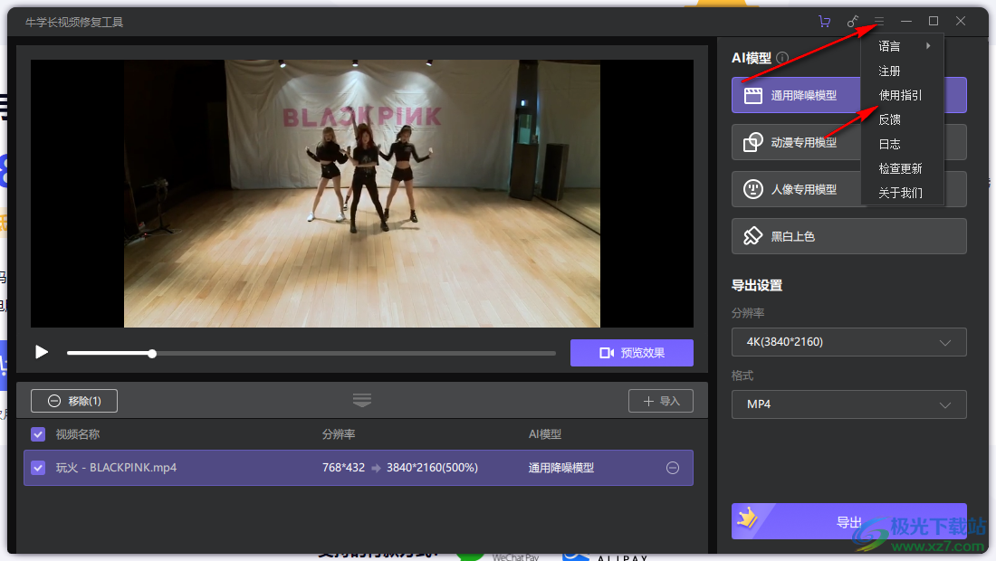Open the 分辨率 4K(3840*2160) dropdown
Image resolution: width=996 pixels, height=561 pixels.
[x=848, y=342]
